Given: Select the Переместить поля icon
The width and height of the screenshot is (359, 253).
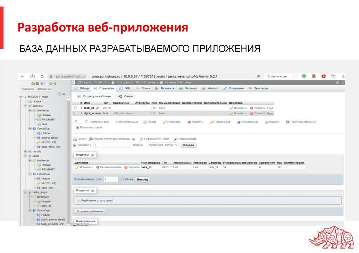Looking at the screenshot, I should click(x=141, y=139).
